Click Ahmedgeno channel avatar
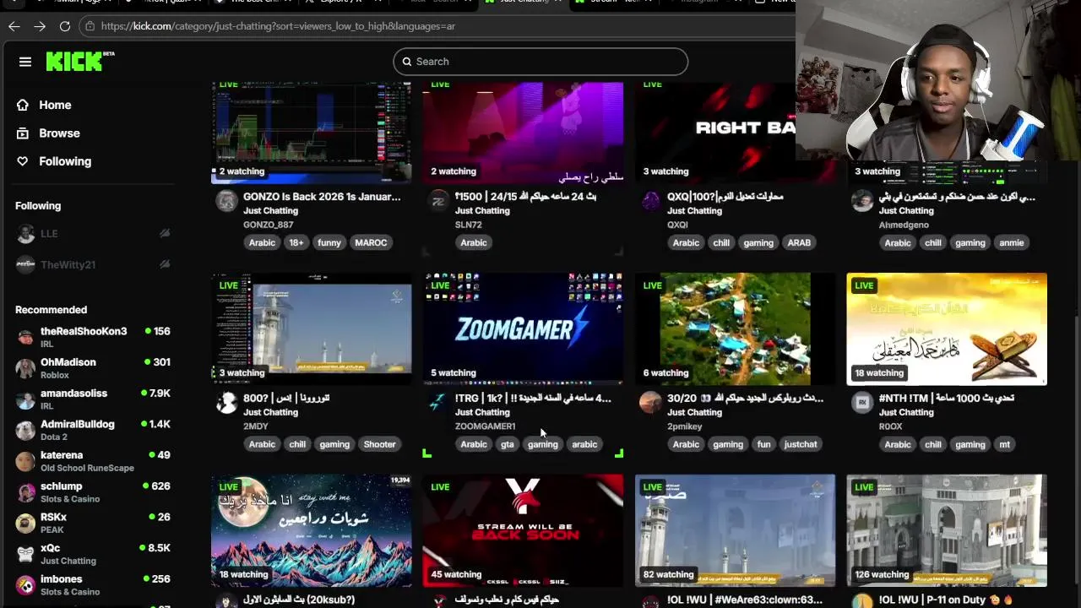Screen dimensions: 1081x608 tap(862, 201)
